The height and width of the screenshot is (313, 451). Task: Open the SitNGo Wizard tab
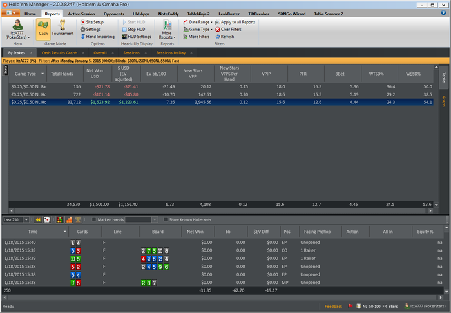click(292, 14)
